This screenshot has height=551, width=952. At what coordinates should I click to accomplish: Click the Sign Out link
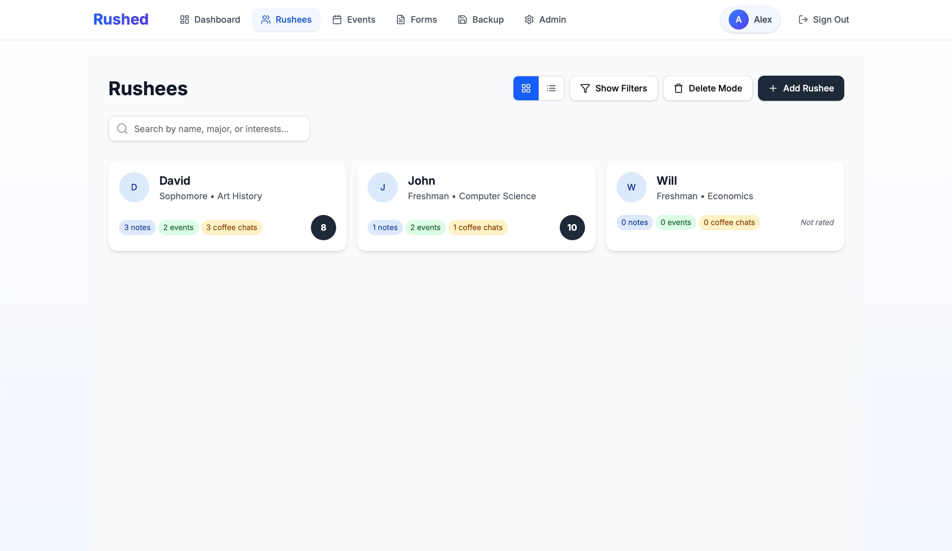tap(823, 20)
